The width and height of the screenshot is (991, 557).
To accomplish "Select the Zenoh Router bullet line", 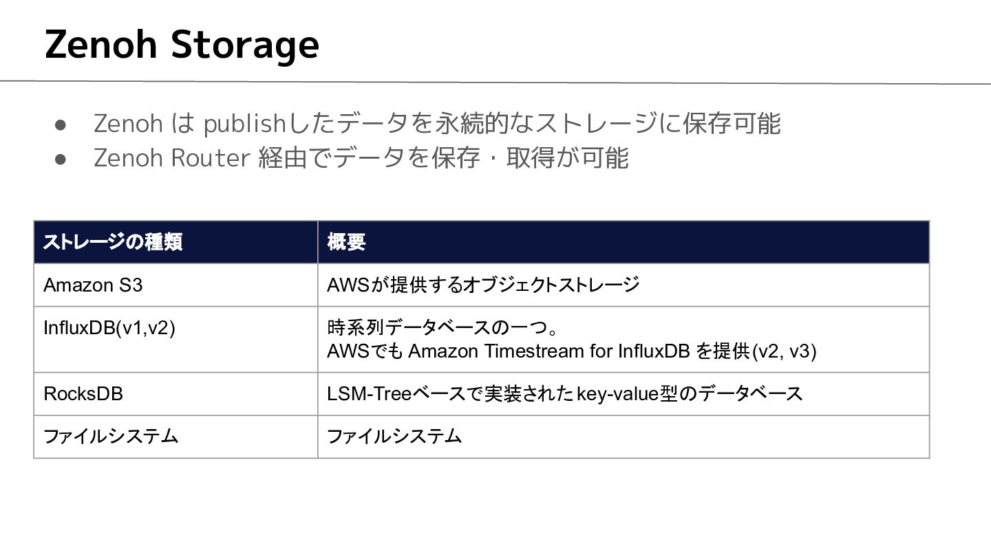I will pos(361,158).
